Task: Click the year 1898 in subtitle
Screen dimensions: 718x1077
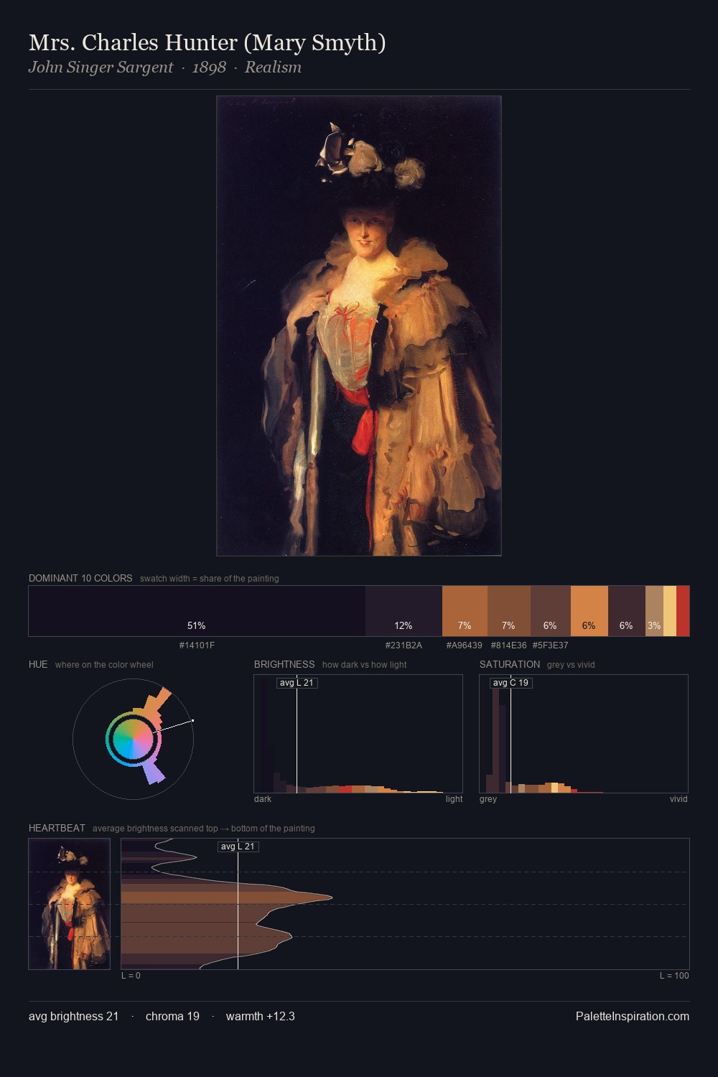Action: click(x=209, y=67)
